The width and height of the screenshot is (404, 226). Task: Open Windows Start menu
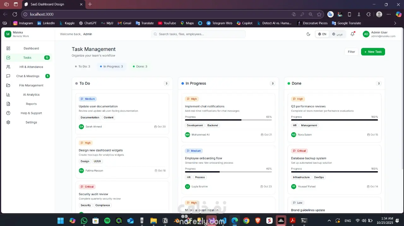coord(61,221)
